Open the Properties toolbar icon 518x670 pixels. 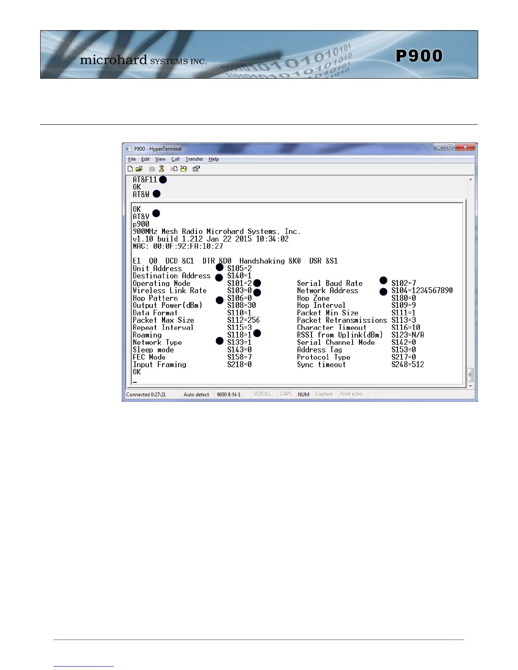[x=196, y=169]
